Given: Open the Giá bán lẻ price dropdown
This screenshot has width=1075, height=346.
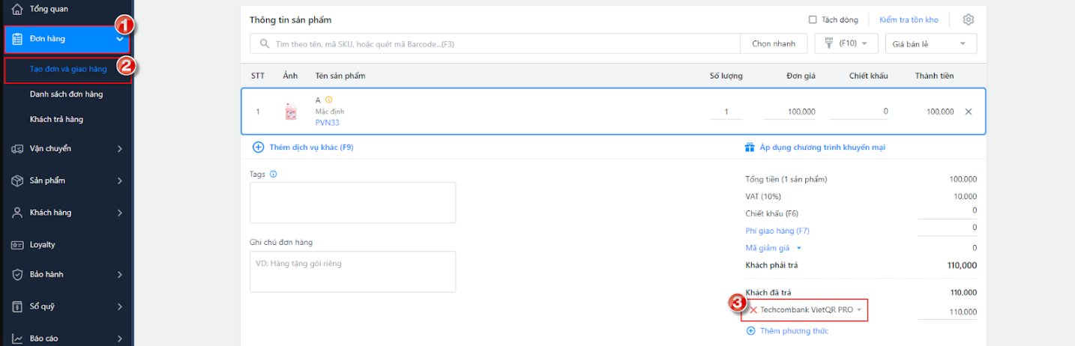Looking at the screenshot, I should [x=931, y=43].
